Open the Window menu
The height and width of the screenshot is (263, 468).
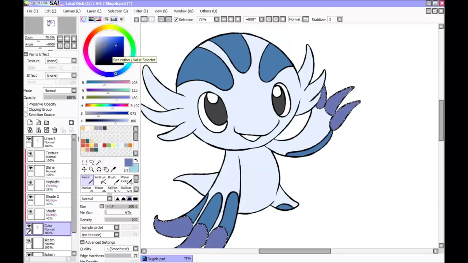[x=184, y=11]
